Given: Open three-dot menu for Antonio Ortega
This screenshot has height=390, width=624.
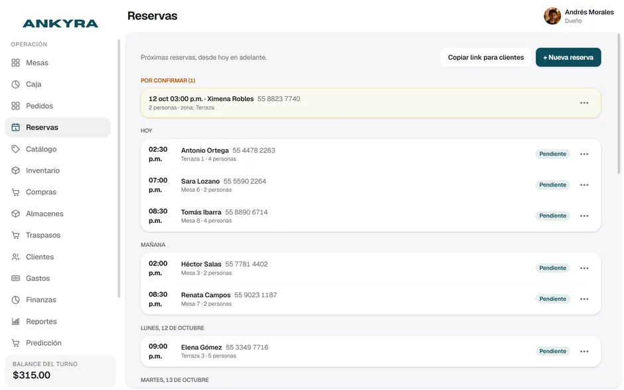Looking at the screenshot, I should (x=584, y=155).
